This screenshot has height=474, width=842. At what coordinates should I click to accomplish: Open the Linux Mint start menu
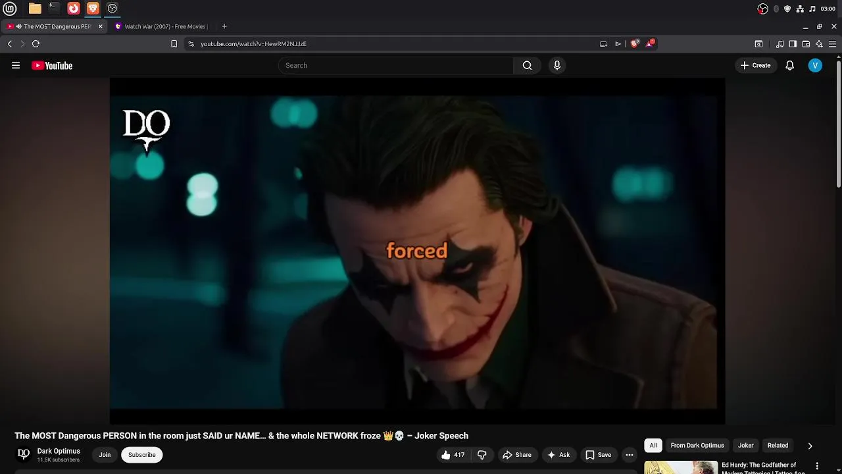[10, 9]
